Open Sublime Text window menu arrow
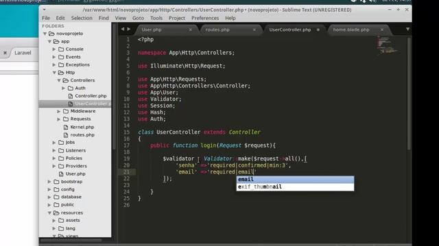439x246 pixels. coord(44,10)
